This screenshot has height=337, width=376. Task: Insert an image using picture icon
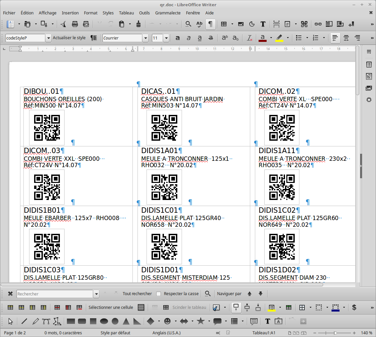point(241,24)
